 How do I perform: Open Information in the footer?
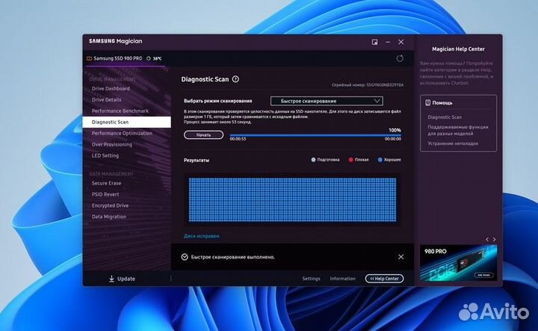coord(342,279)
